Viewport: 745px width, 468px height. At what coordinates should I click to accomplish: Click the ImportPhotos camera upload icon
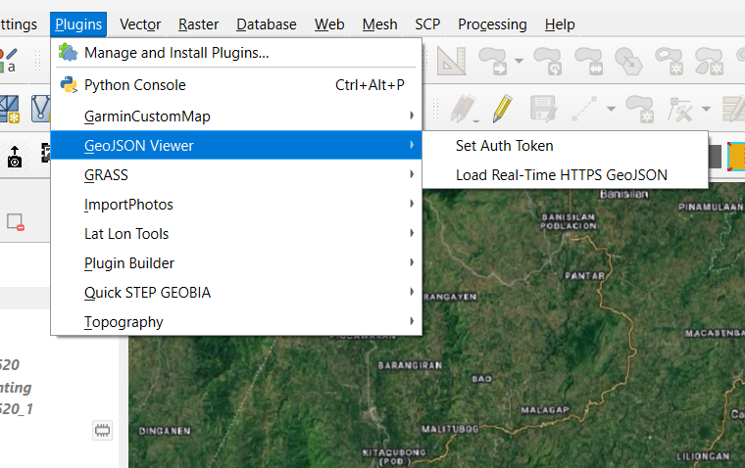click(15, 157)
